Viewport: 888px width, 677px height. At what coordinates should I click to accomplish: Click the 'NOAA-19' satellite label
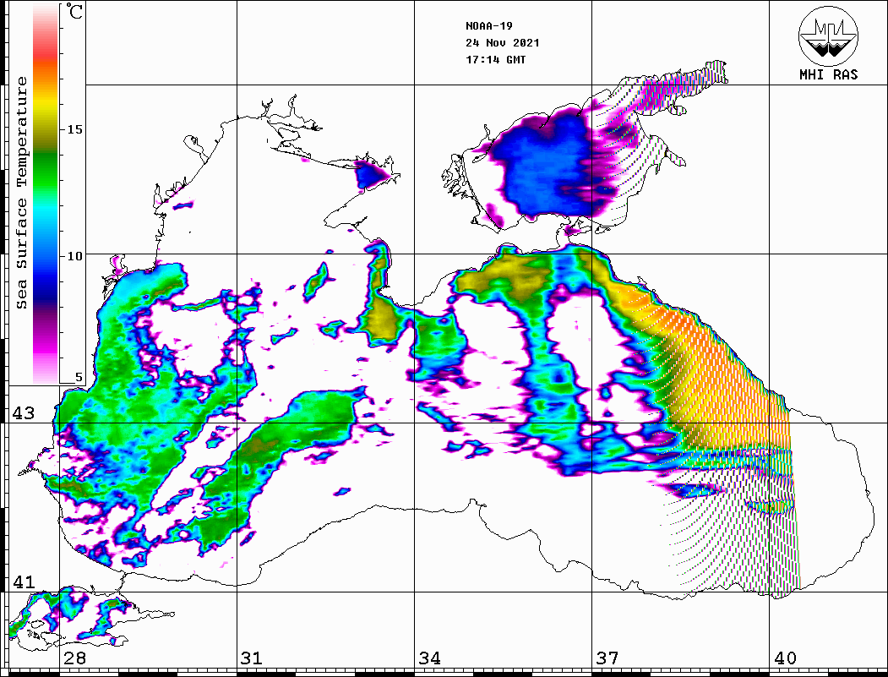tap(488, 25)
